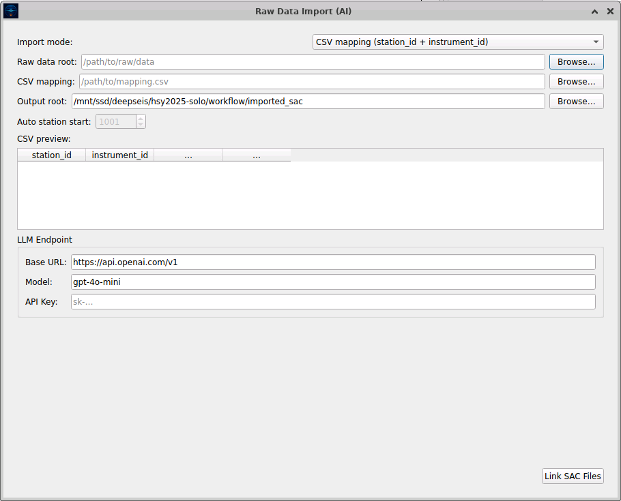Browse for the Raw data root folder

point(576,62)
